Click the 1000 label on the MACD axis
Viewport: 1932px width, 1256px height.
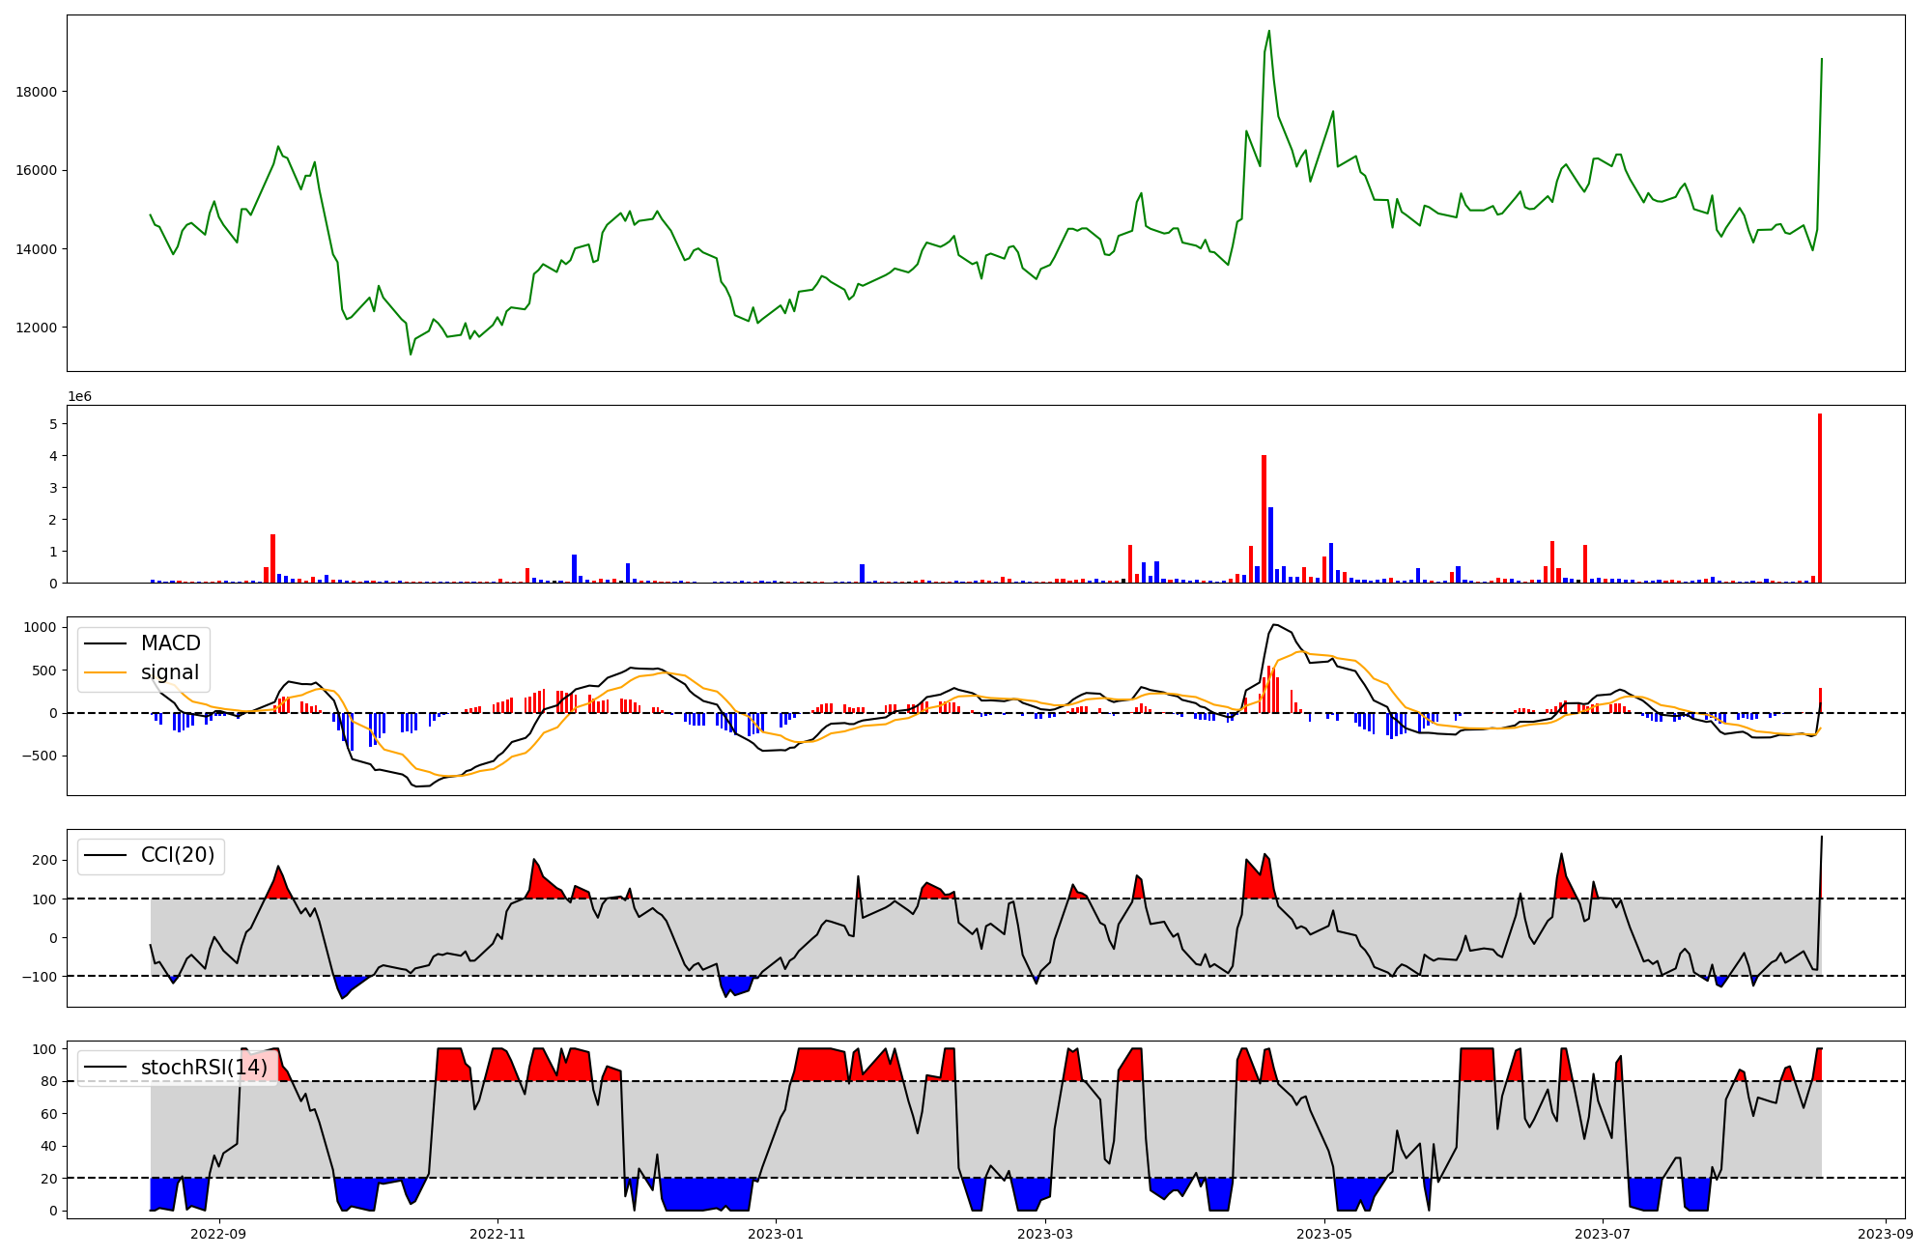[x=40, y=627]
